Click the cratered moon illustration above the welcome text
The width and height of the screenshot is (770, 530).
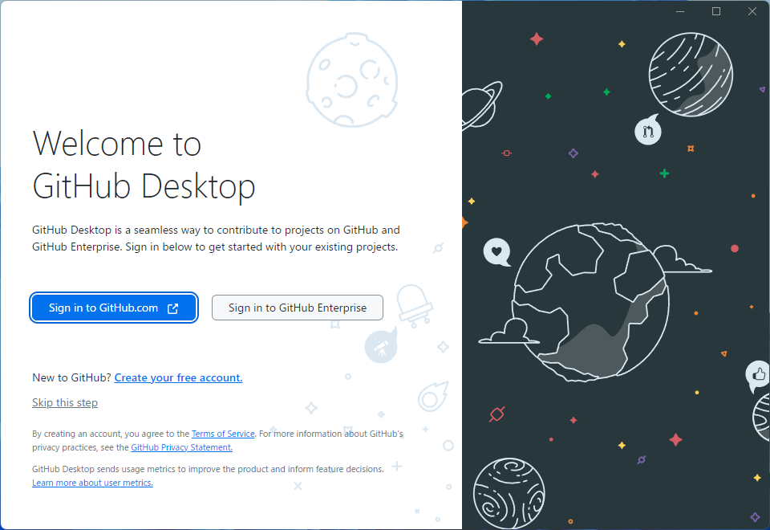[x=351, y=80]
